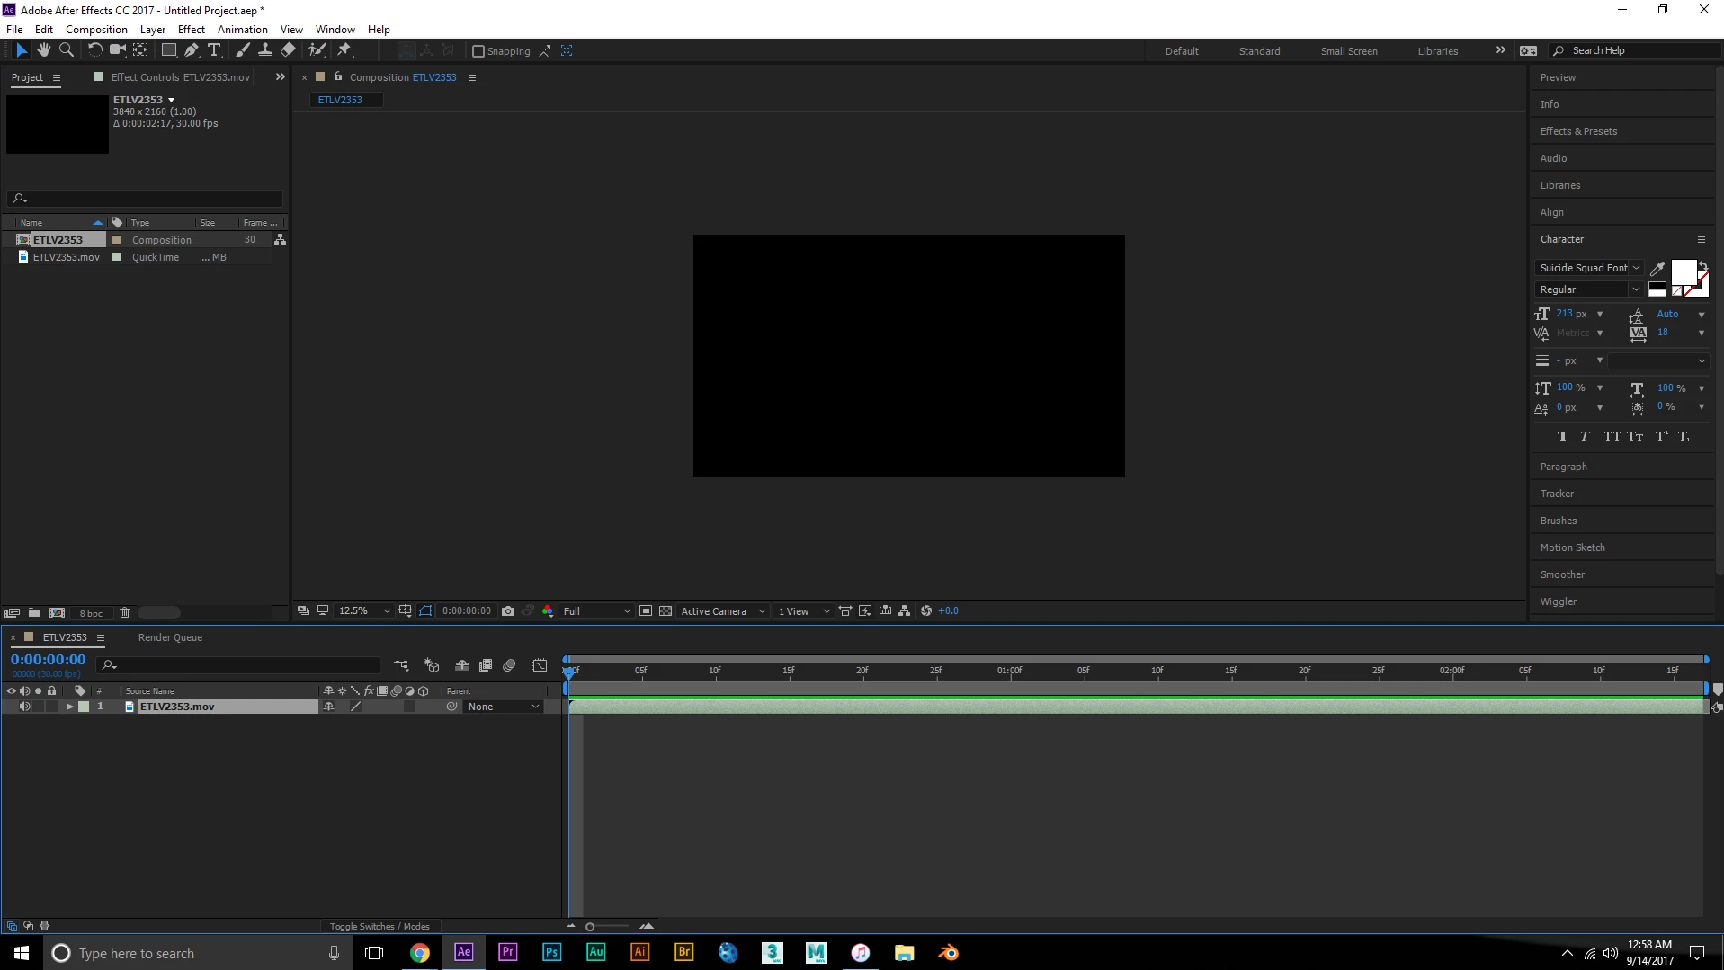Viewport: 1724px width, 970px height.
Task: Select the Selection arrow tool
Action: coord(22,50)
